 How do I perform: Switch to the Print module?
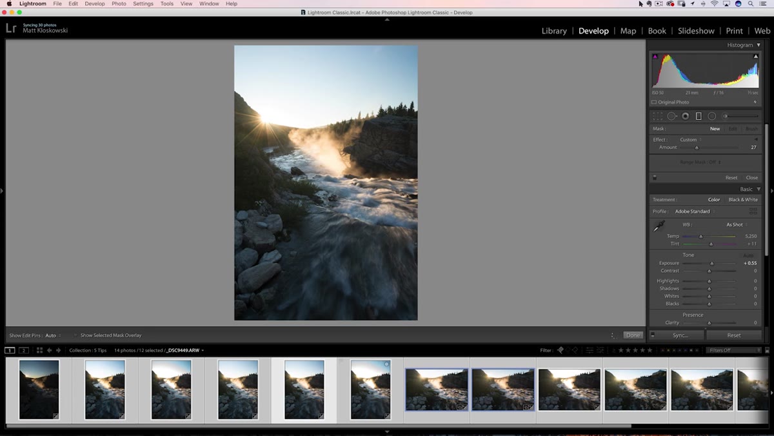(734, 31)
